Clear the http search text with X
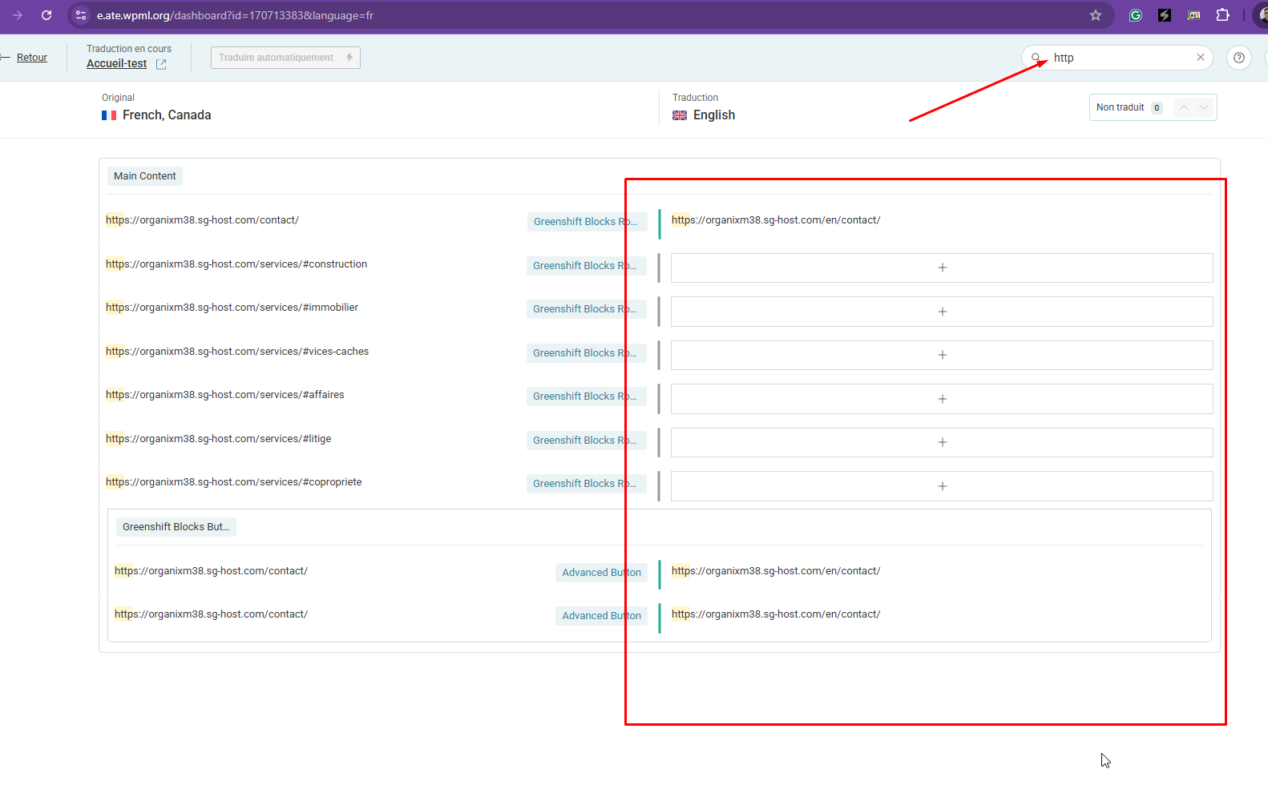The width and height of the screenshot is (1268, 789). point(1200,58)
